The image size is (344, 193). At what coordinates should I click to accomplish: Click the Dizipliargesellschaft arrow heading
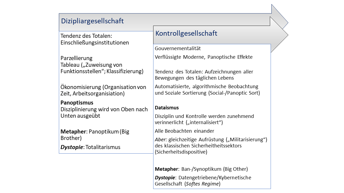[92, 21]
